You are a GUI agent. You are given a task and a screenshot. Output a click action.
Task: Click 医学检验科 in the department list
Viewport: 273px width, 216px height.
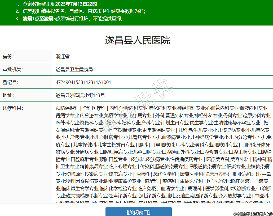click(218, 181)
